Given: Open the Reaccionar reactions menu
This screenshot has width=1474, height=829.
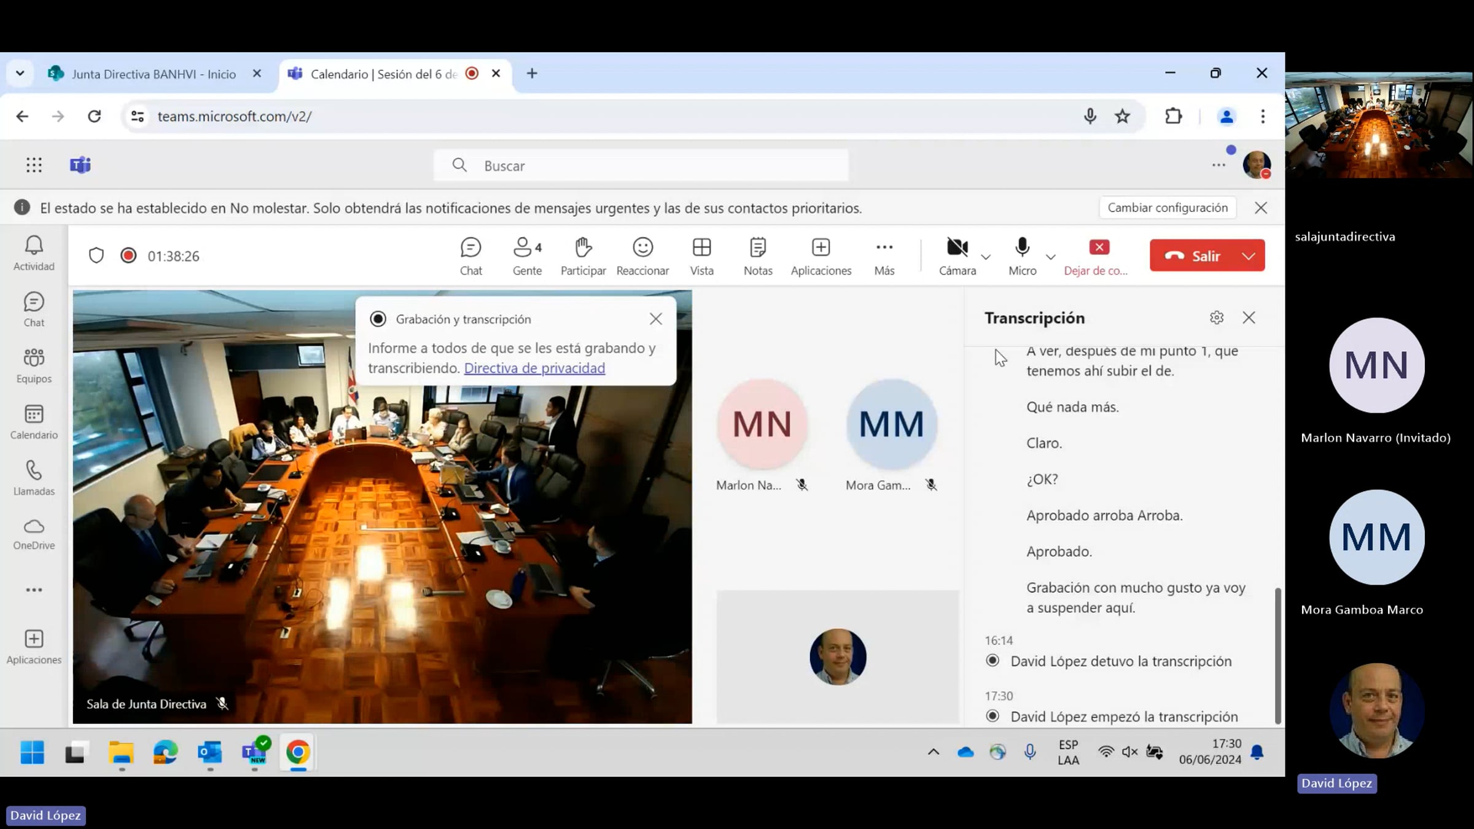Looking at the screenshot, I should tap(642, 256).
